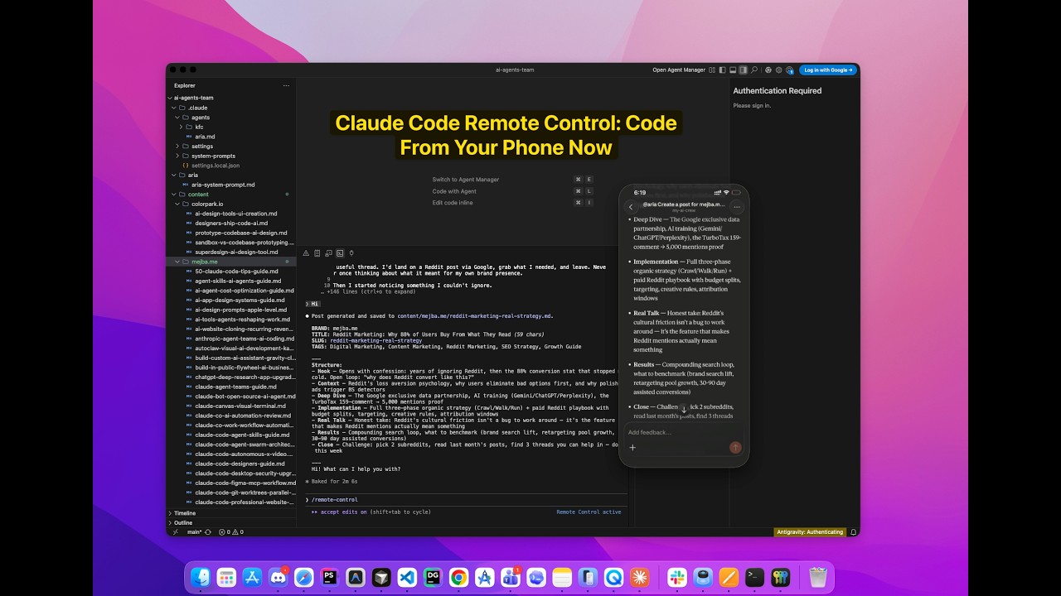Tap the back arrow in phone screen
The height and width of the screenshot is (596, 1061).
tap(631, 207)
